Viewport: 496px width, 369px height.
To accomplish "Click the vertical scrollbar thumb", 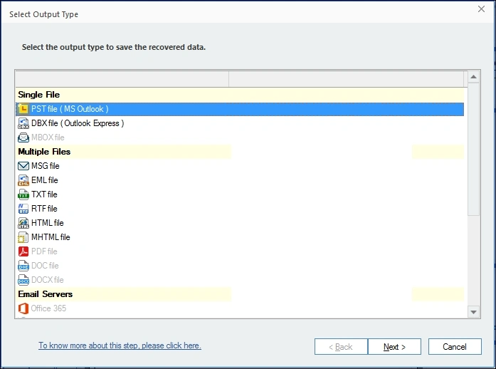I will pyautogui.click(x=473, y=149).
